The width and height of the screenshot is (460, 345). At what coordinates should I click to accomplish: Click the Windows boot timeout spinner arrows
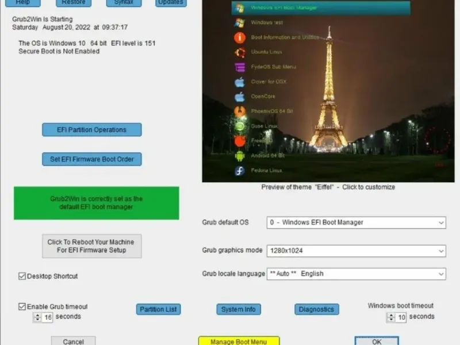pyautogui.click(x=391, y=317)
